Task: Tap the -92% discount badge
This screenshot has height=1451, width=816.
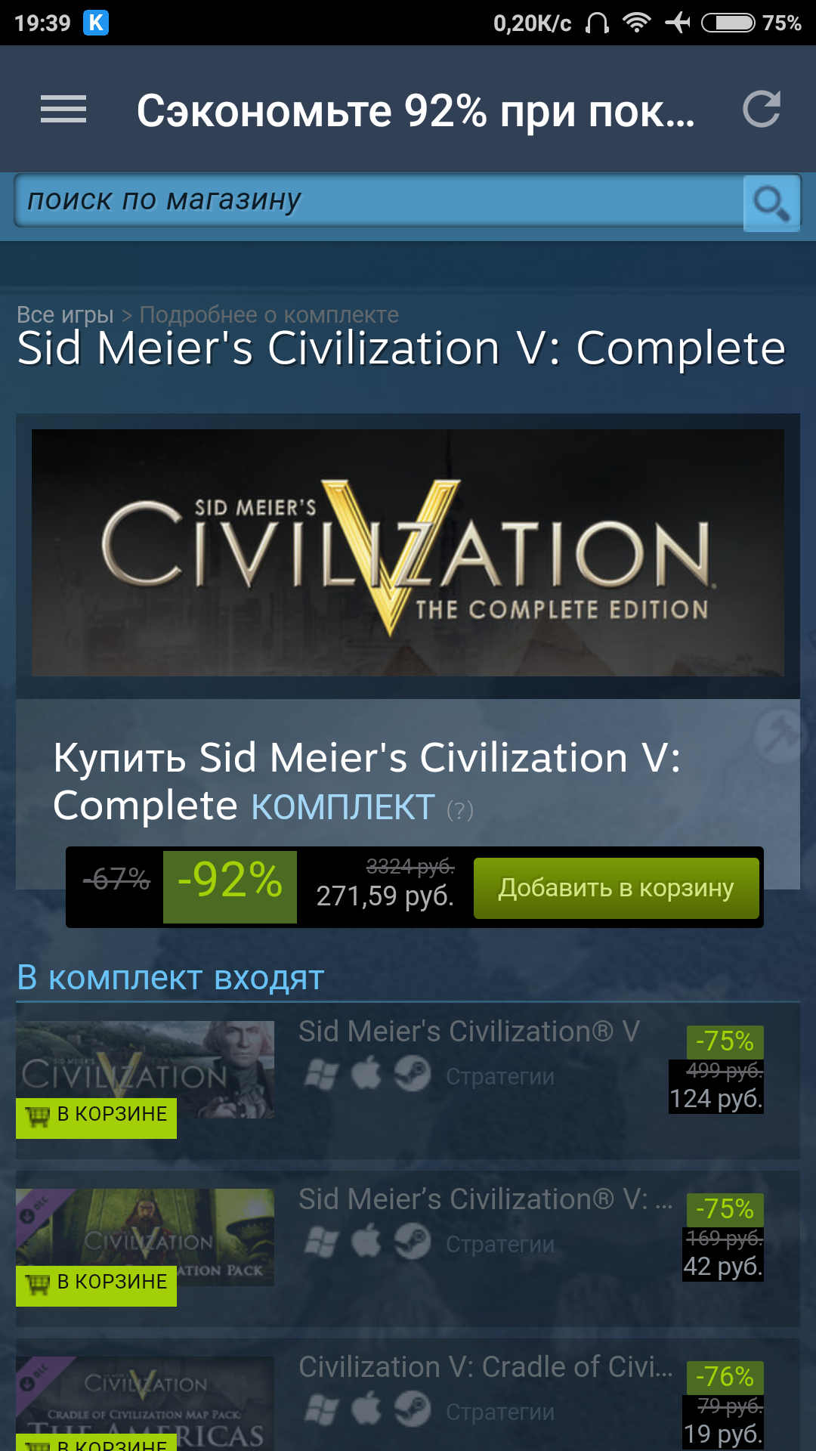Action: pyautogui.click(x=230, y=887)
